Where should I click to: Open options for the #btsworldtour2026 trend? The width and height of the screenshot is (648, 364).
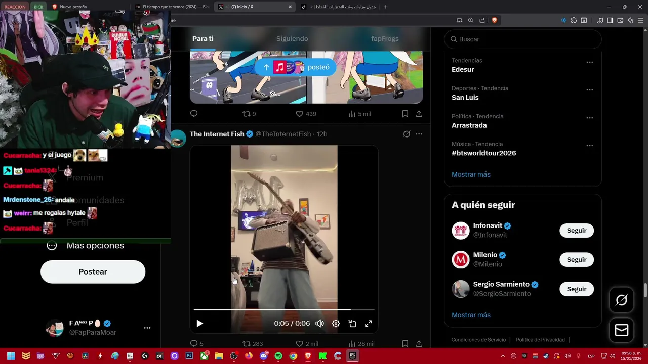tap(590, 146)
